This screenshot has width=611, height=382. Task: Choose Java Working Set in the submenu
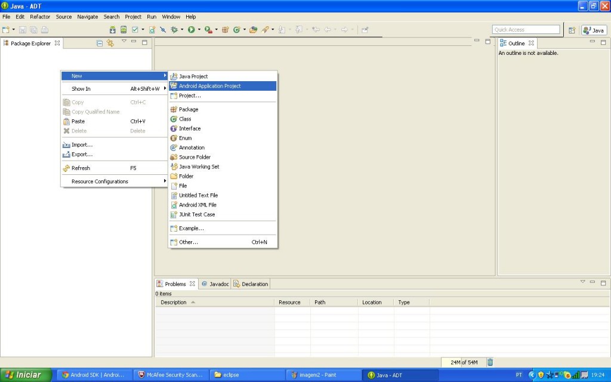(223, 167)
